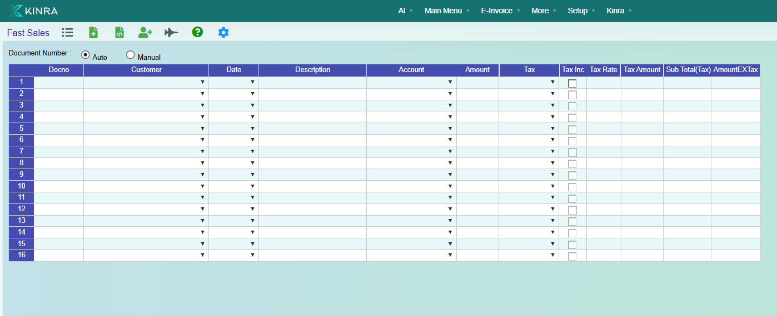Click the Tax Rate cell in row 4
The height and width of the screenshot is (316, 777).
tap(604, 117)
